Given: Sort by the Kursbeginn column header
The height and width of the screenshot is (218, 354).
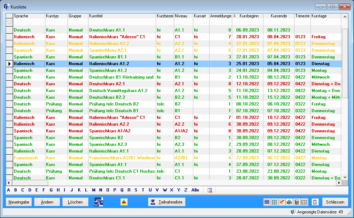Looking at the screenshot, I should [x=249, y=16].
